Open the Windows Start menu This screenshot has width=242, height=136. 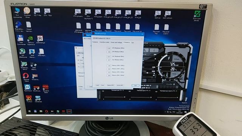[29, 111]
